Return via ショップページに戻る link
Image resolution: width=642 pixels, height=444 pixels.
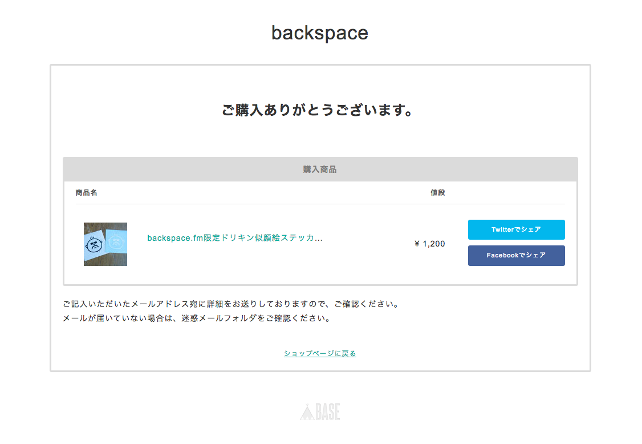click(320, 353)
